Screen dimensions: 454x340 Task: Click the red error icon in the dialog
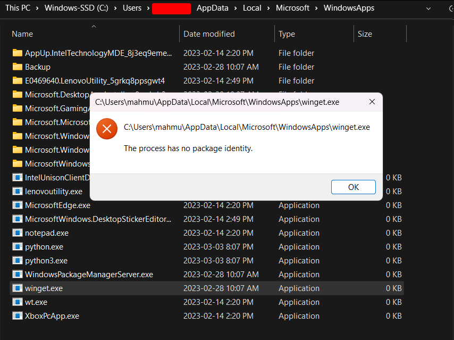pos(106,129)
